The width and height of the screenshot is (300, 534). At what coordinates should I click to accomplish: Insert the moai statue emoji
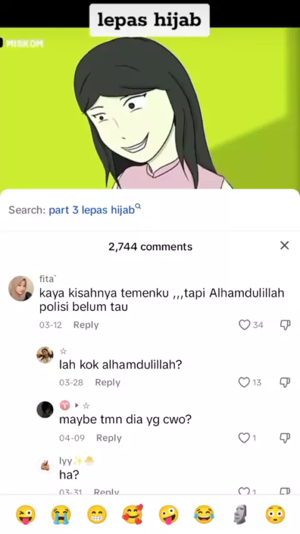[x=240, y=514]
